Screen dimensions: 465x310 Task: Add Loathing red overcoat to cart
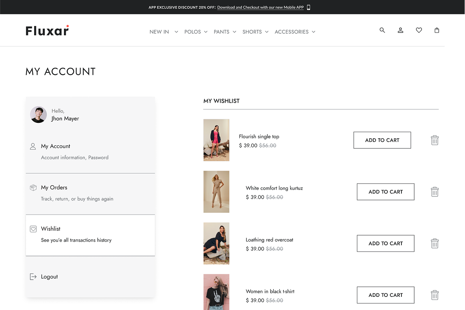[386, 243]
